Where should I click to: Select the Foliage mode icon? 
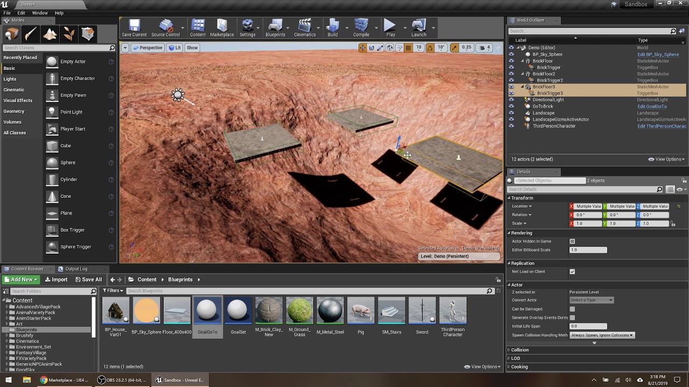coord(69,34)
